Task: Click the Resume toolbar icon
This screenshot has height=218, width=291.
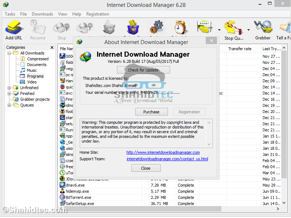Action: click(38, 28)
